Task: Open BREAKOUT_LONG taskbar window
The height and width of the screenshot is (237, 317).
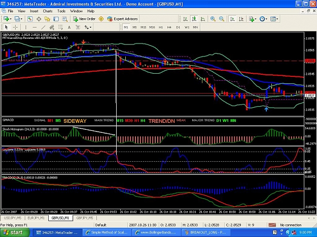Action: tap(205, 232)
